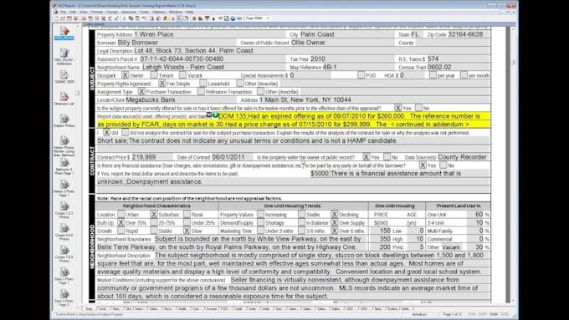
Task: Open the eServices menu
Action: point(129,12)
